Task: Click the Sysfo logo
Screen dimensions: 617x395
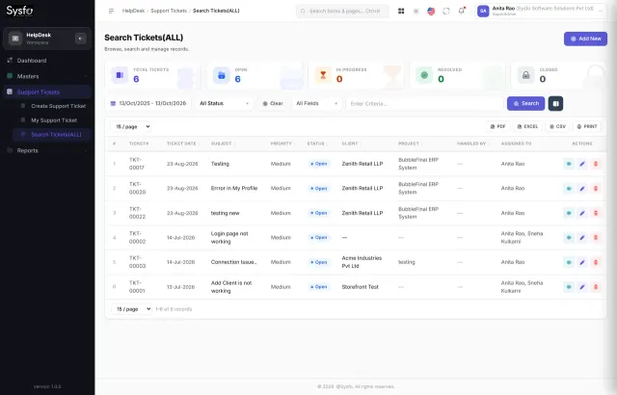Action: 19,11
